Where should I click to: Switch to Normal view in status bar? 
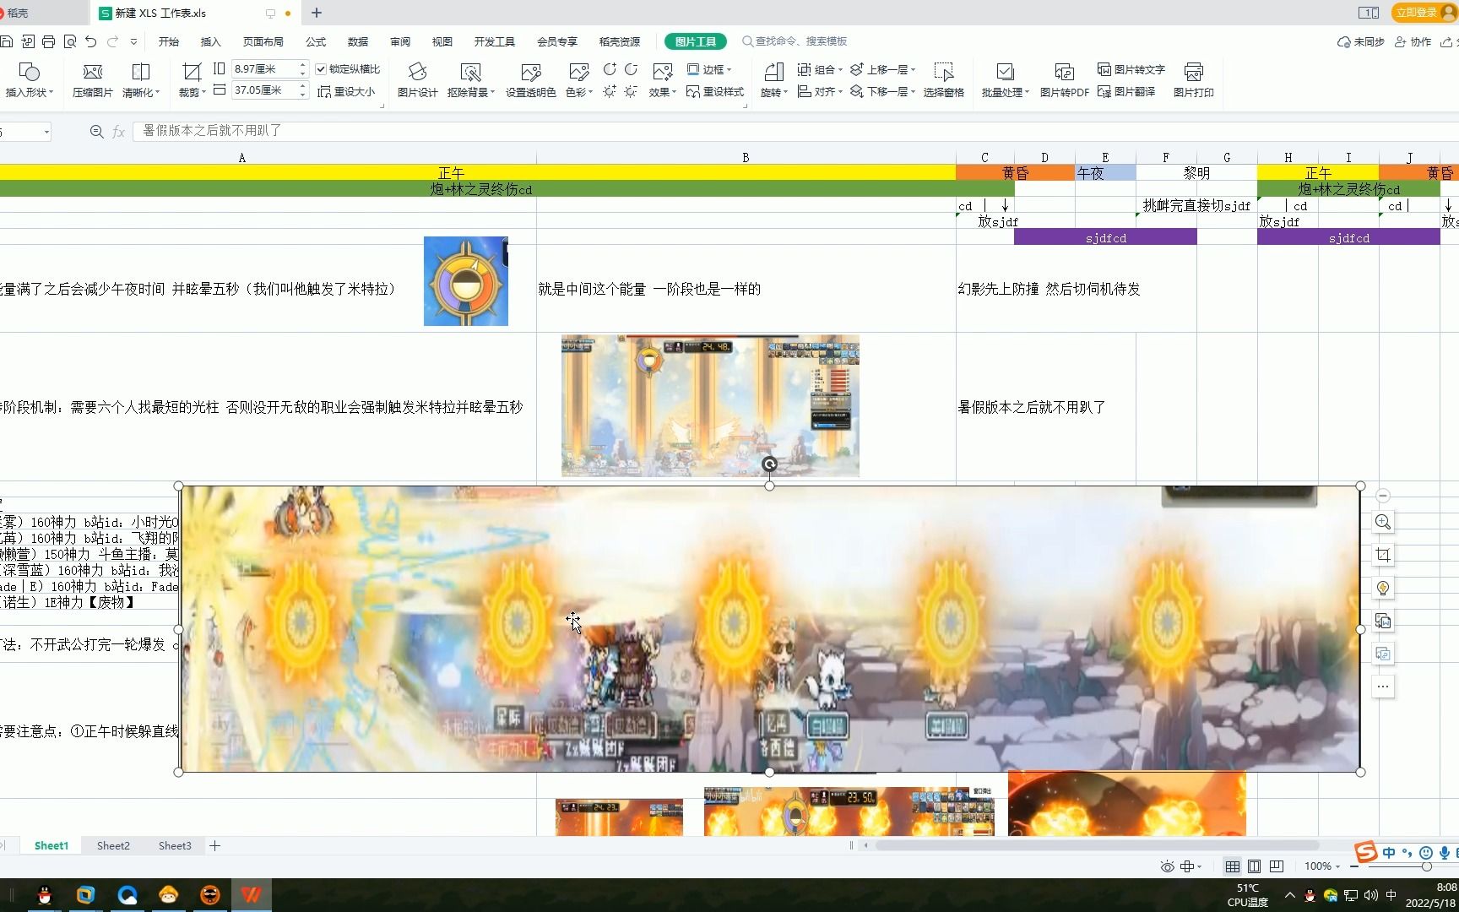pyautogui.click(x=1233, y=866)
